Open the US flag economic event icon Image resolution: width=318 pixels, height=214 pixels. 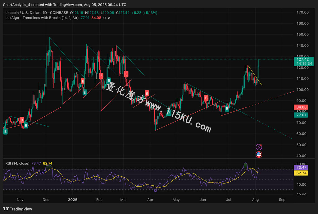[259, 155]
